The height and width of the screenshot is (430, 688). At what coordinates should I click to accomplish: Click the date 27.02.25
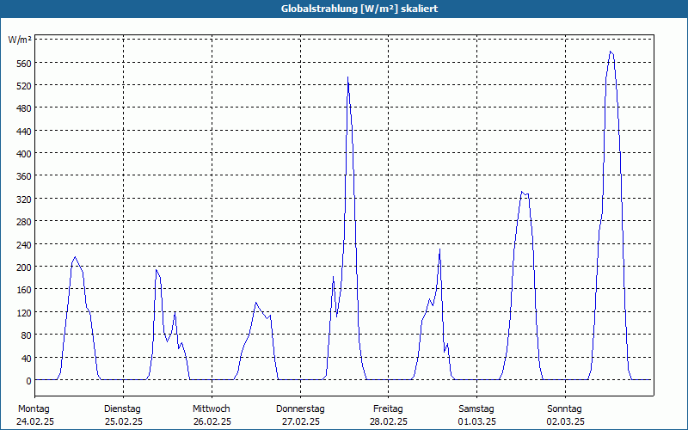tap(301, 421)
